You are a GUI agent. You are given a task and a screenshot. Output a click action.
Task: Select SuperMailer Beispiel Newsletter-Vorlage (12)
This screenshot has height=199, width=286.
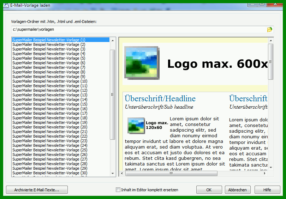coord(61,90)
